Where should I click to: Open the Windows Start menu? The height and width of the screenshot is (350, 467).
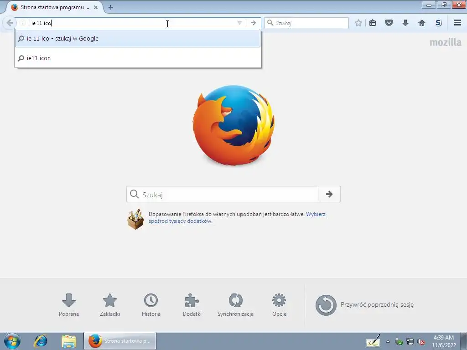coord(12,341)
